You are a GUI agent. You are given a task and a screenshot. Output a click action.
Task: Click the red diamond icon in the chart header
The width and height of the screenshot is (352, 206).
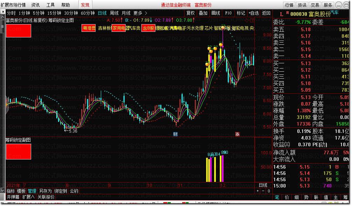(x=247, y=20)
